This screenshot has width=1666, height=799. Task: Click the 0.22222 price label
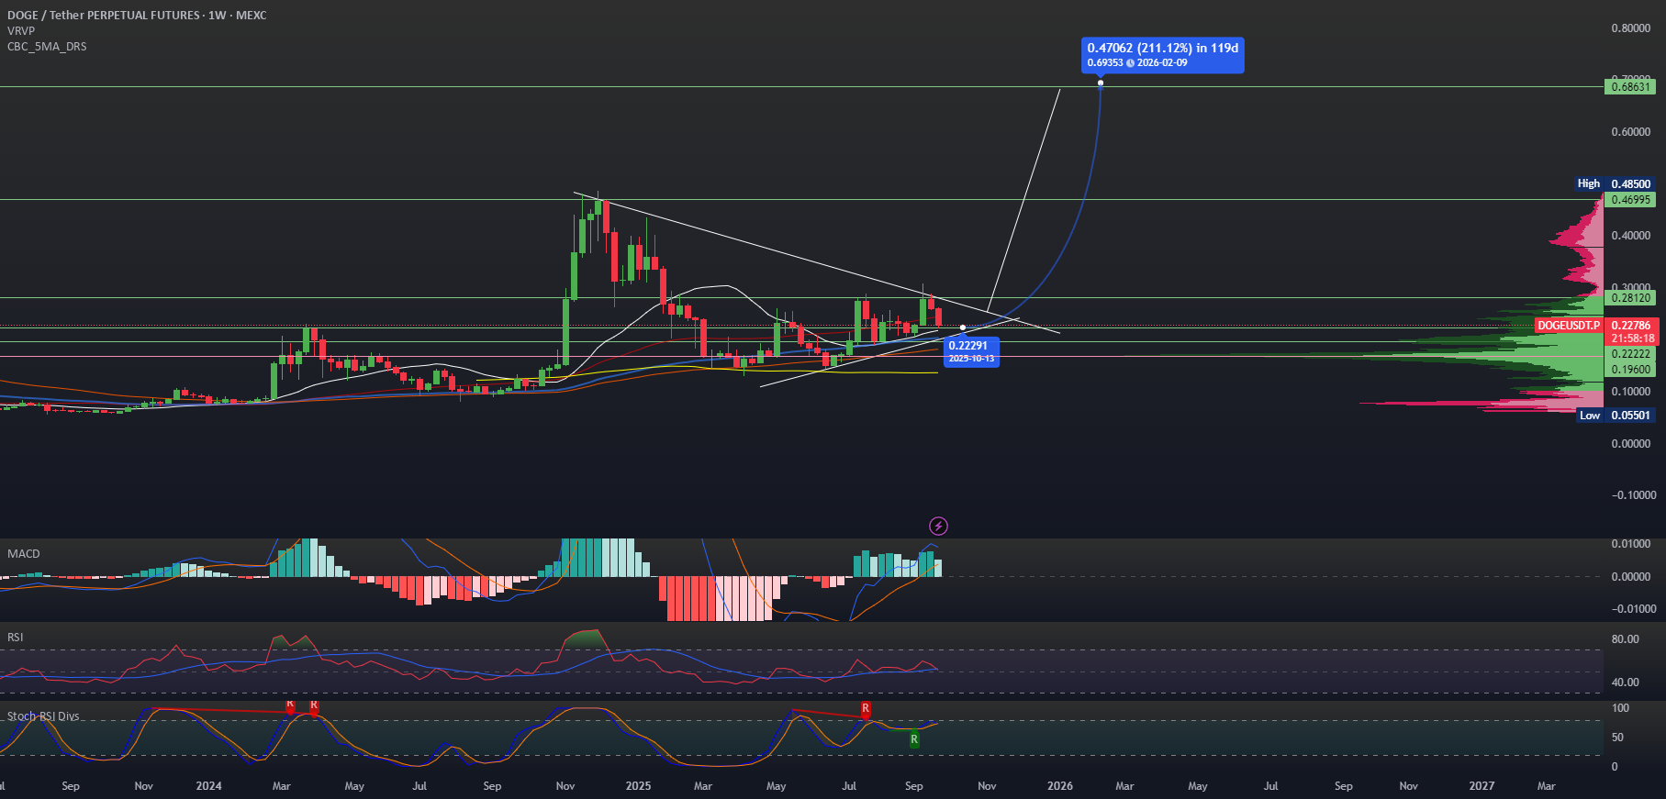tap(1630, 354)
